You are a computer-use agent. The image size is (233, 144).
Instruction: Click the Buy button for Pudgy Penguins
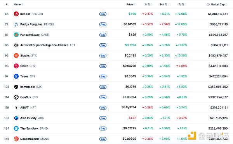pyautogui.click(x=103, y=24)
